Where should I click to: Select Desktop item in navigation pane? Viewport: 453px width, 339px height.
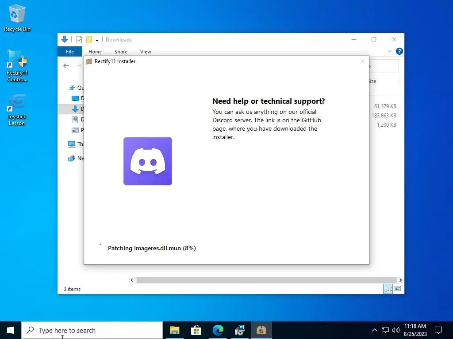tap(77, 98)
